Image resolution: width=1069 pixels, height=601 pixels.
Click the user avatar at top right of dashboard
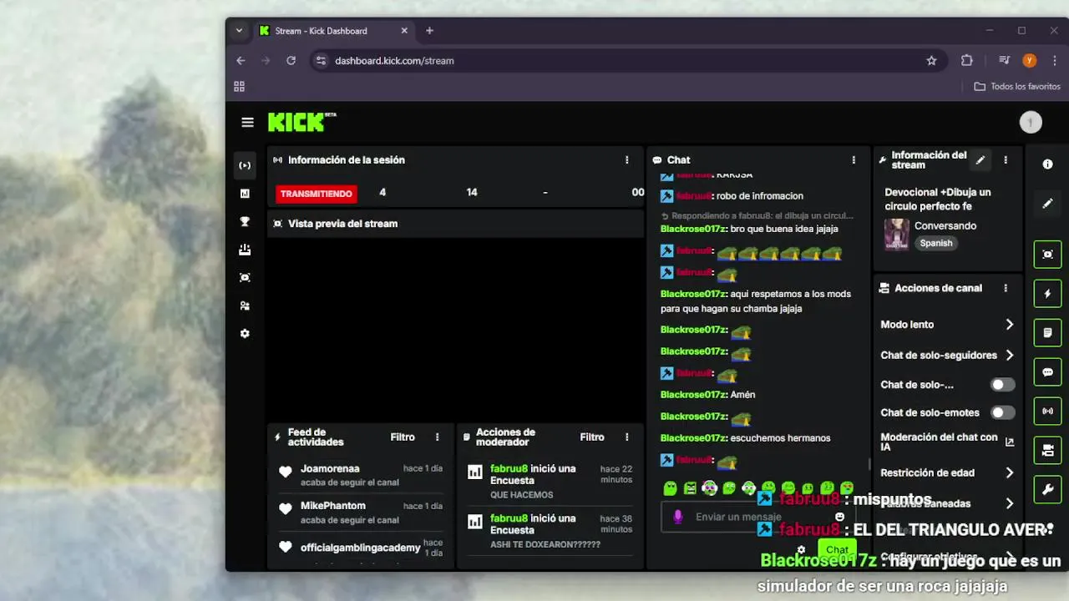click(x=1031, y=123)
